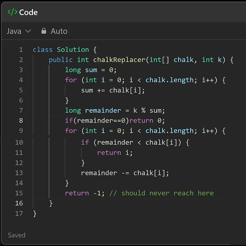Click line number 16 in gutter
Viewport: 246px width, 246px height.
click(19, 203)
